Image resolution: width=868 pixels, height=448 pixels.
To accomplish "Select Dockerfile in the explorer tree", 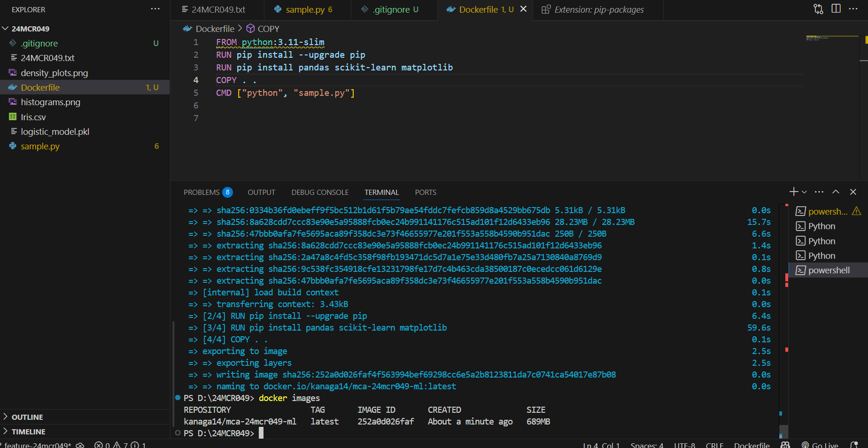I will (x=85, y=87).
